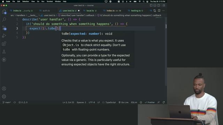Open editor More Actions ellipsis
The image size is (223, 125).
[163, 11]
